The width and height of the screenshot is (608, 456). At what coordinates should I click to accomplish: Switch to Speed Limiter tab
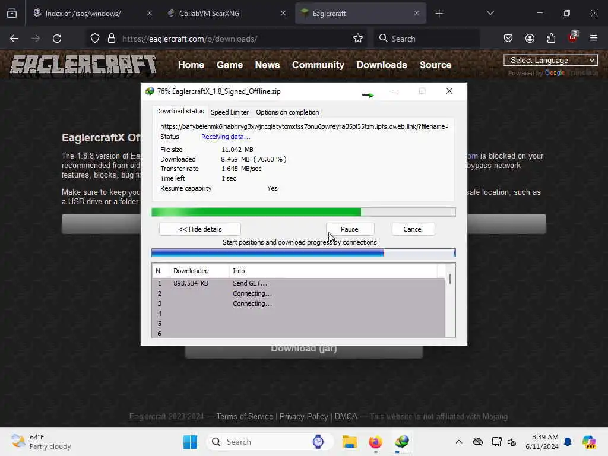[x=230, y=112]
